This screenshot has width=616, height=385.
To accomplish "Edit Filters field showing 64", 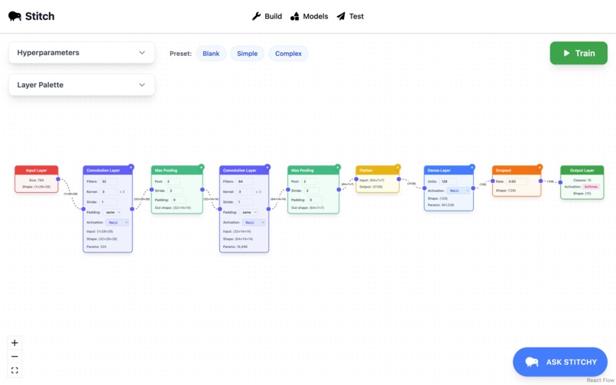I will click(245, 181).
